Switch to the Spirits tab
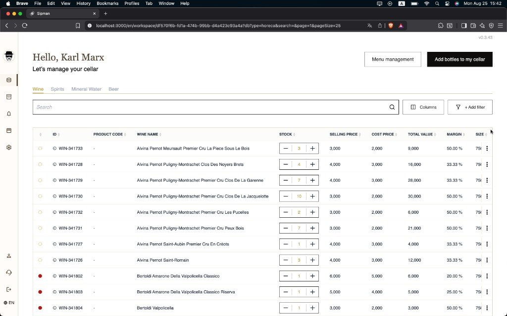This screenshot has width=507, height=316. tap(57, 89)
